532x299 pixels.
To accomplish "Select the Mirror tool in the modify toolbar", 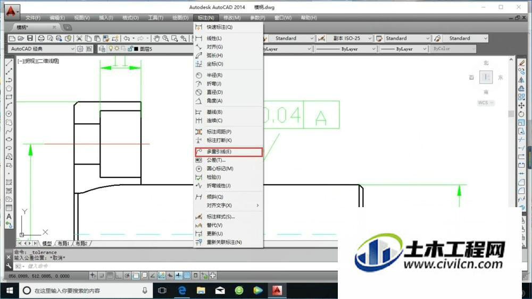I will pos(521,80).
